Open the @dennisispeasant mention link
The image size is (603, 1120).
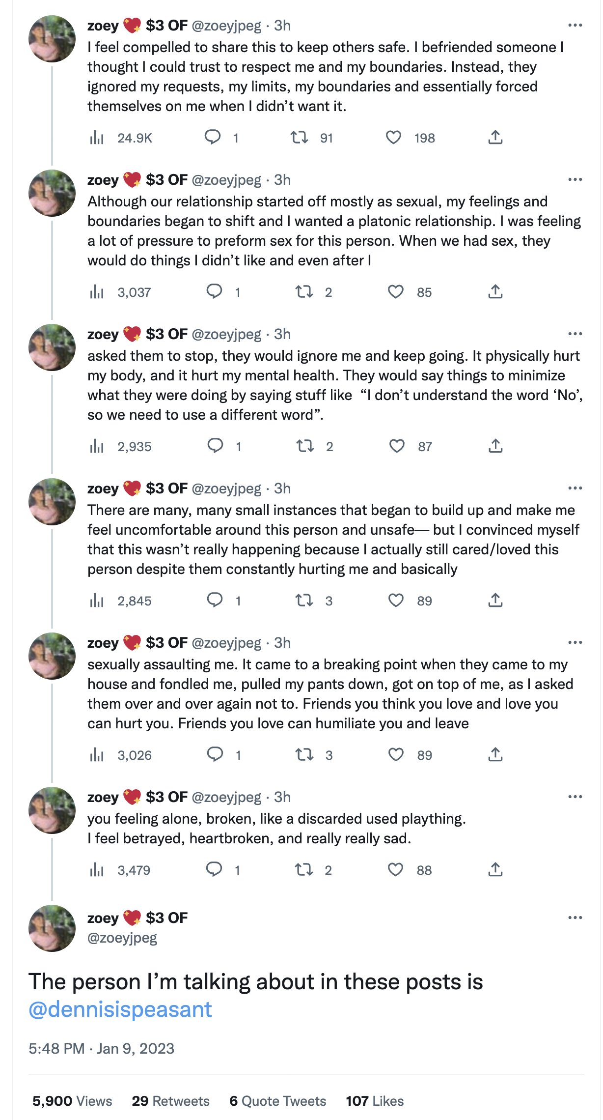click(120, 1010)
